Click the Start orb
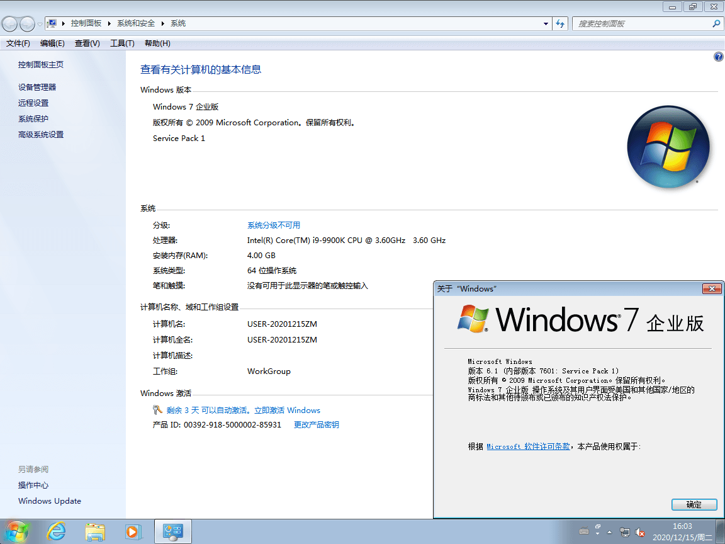This screenshot has height=544, width=725. (x=17, y=531)
